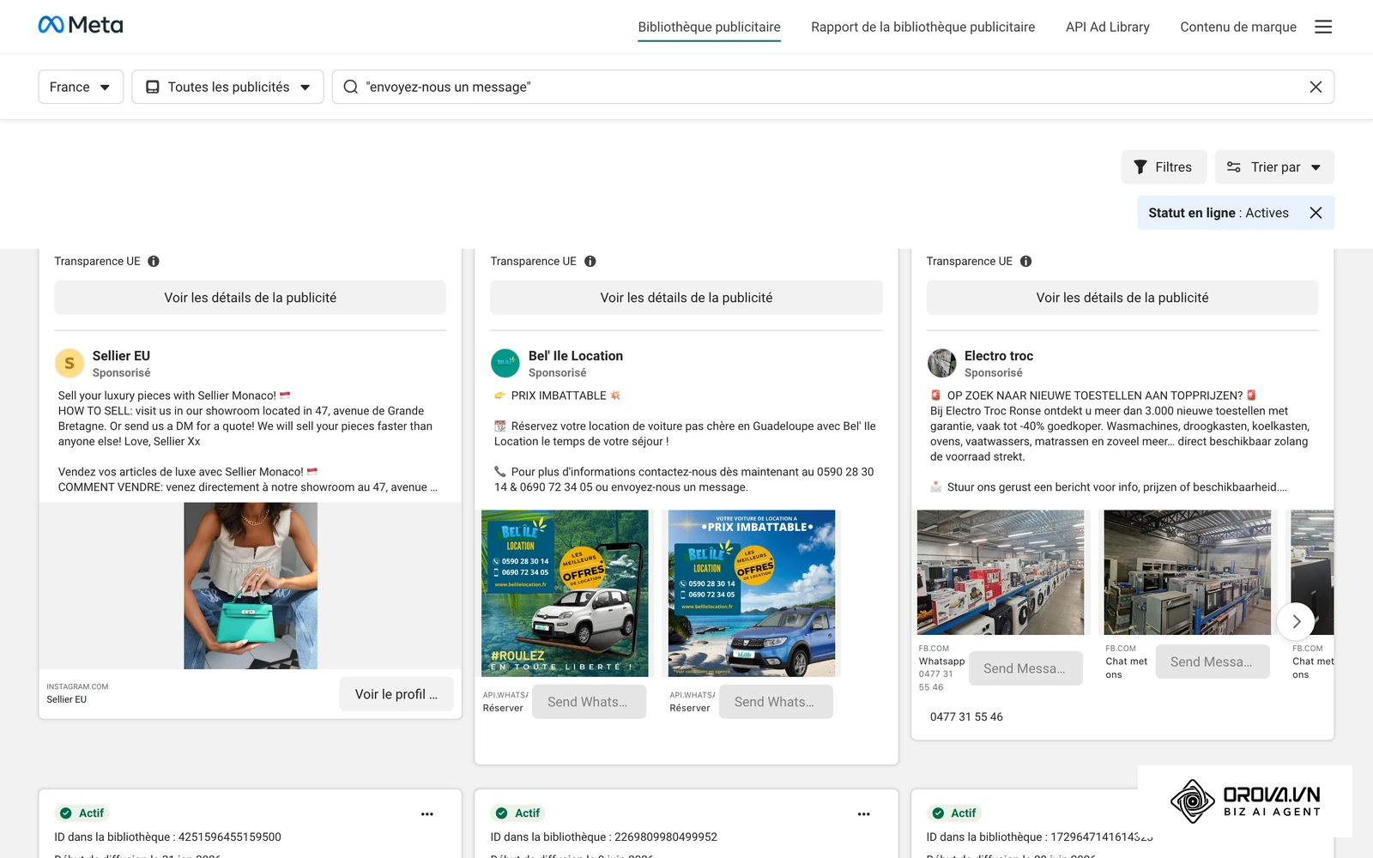View ad details for Electro troc
Screen dimensions: 1373x858
(x=1122, y=298)
